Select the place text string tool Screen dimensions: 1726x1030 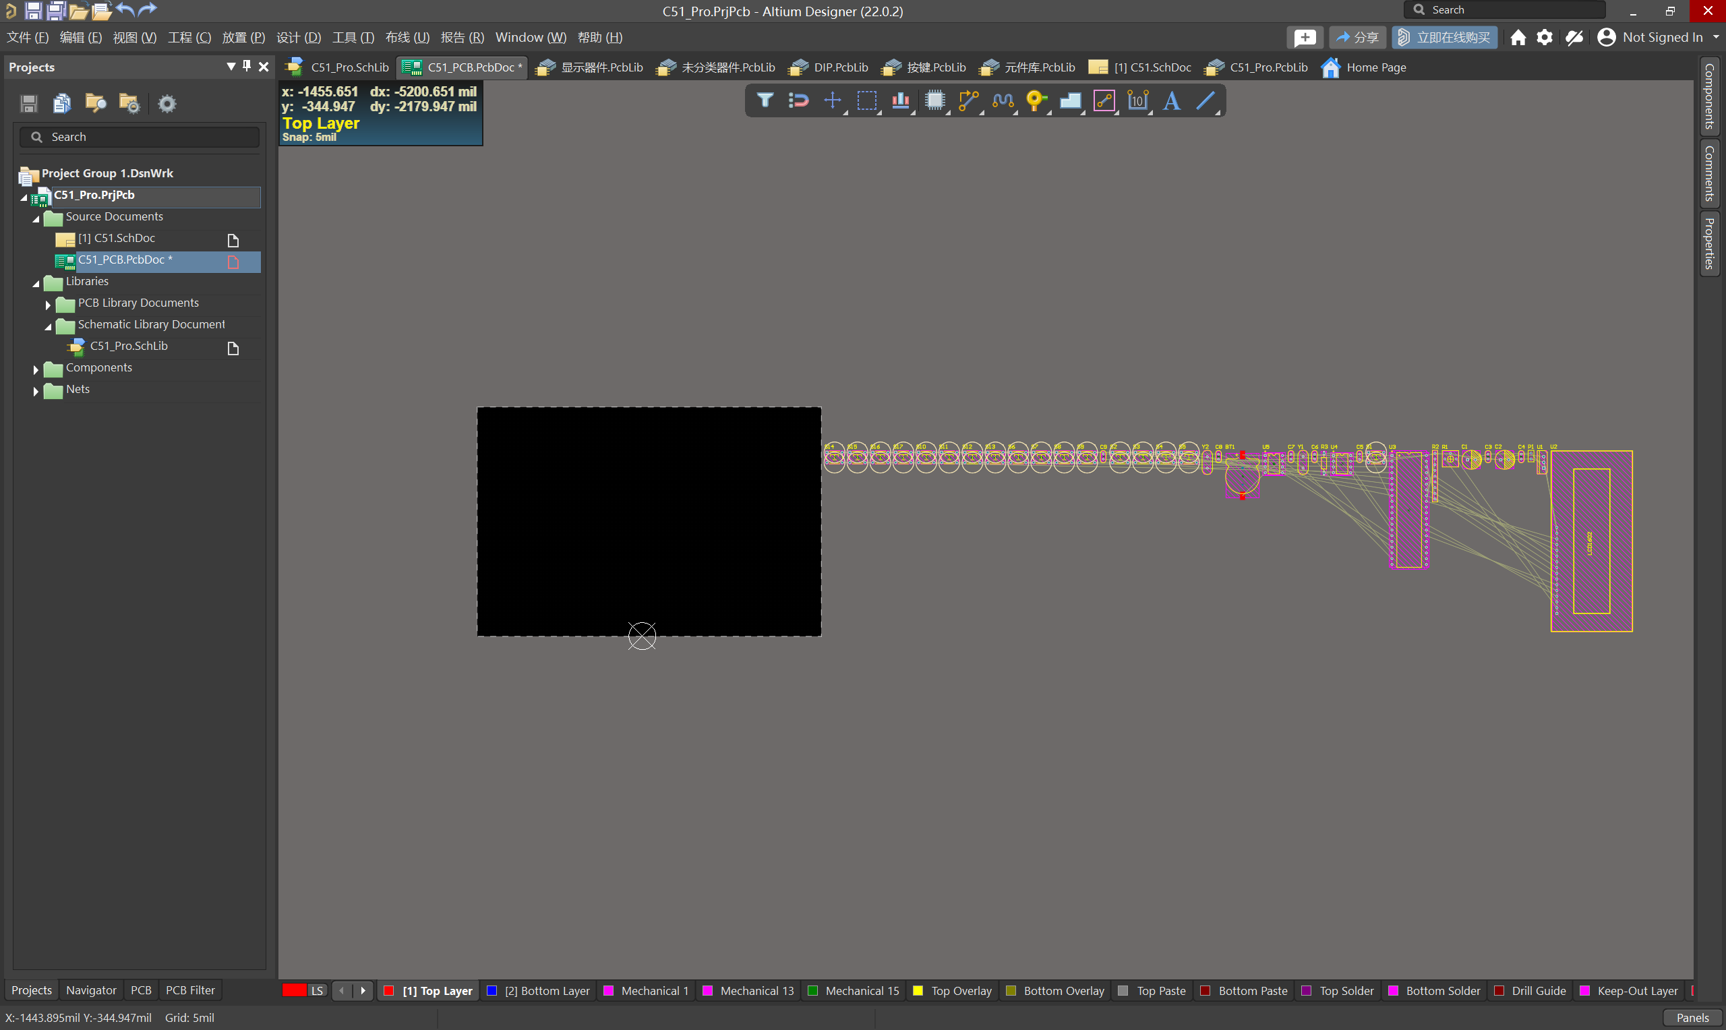point(1172,100)
